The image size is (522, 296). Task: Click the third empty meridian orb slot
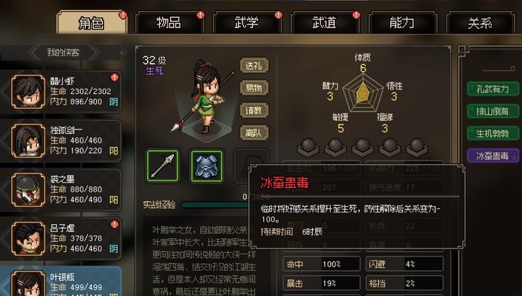coord(362,147)
